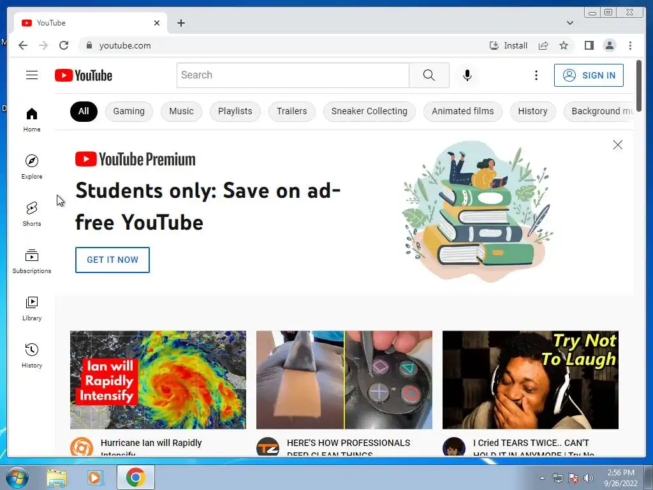
Task: Start voice search with microphone
Action: tap(467, 75)
